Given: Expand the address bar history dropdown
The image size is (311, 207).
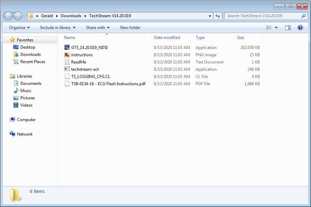Looking at the screenshot, I should coord(210,16).
